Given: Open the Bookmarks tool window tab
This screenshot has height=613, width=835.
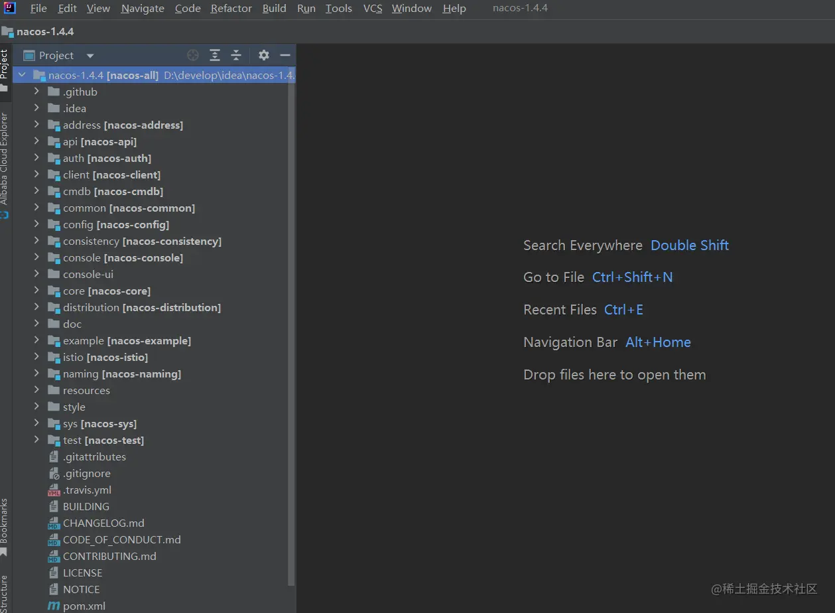Looking at the screenshot, I should [5, 527].
